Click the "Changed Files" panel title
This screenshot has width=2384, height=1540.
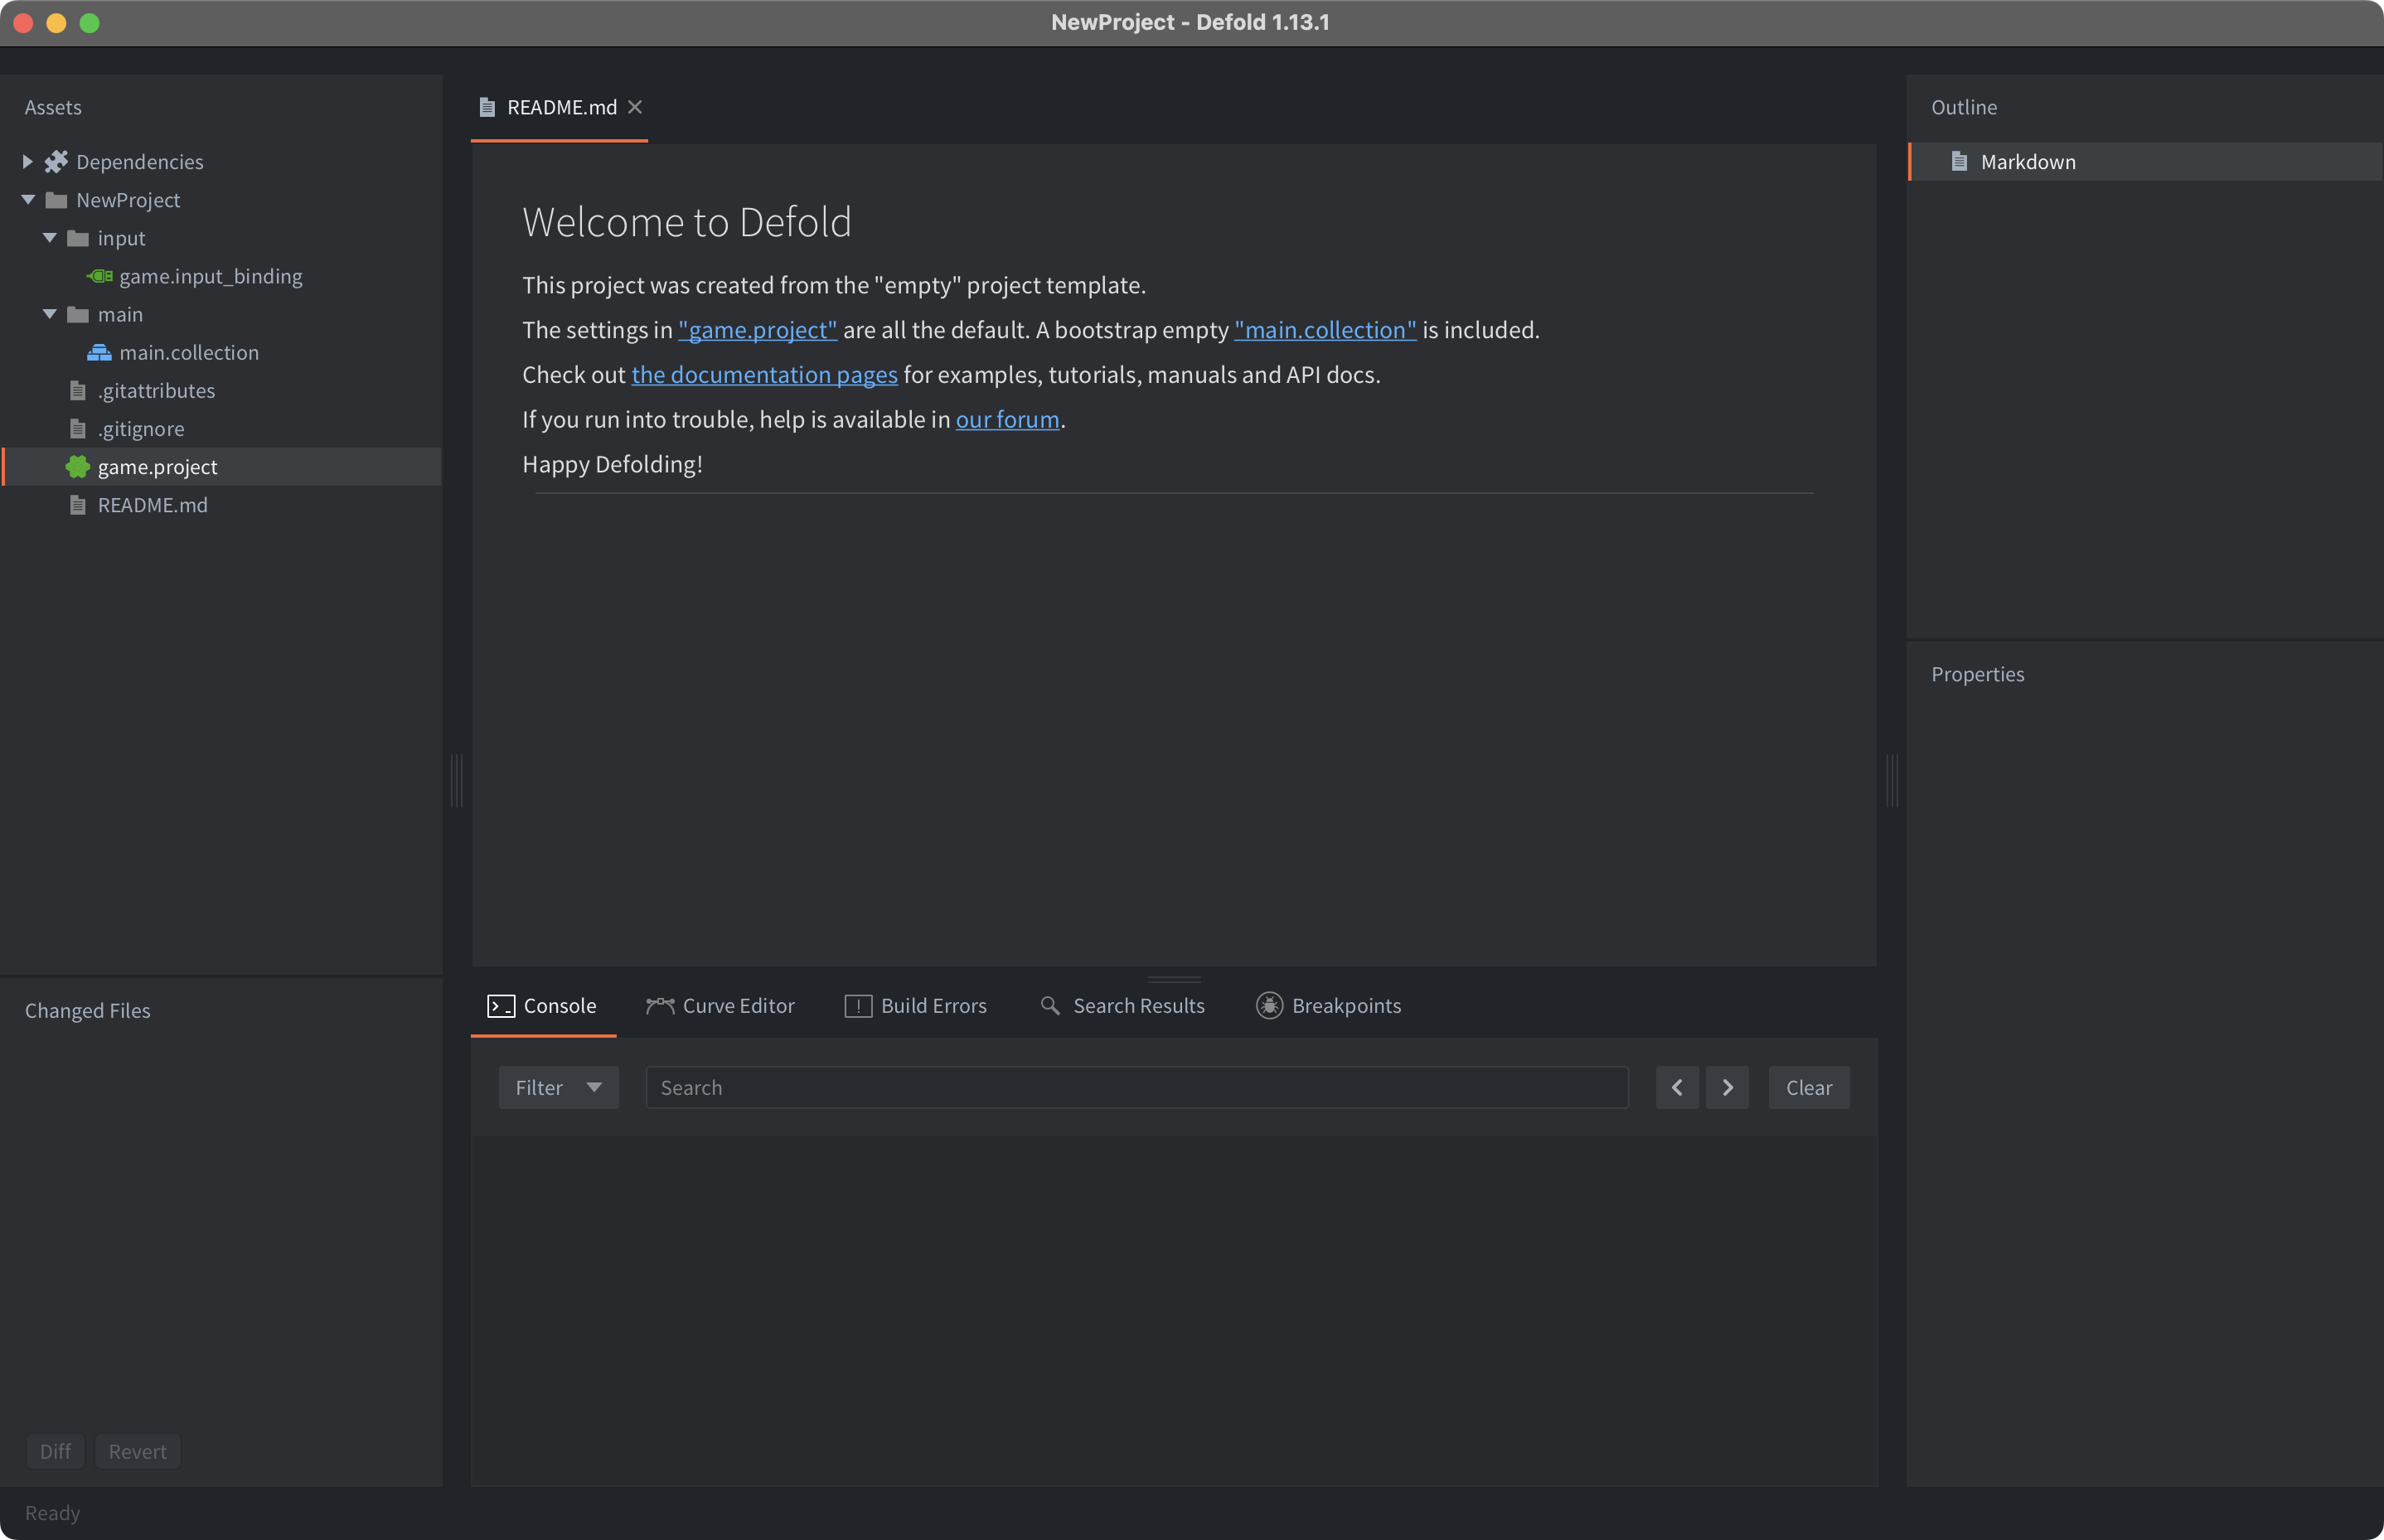point(87,1010)
